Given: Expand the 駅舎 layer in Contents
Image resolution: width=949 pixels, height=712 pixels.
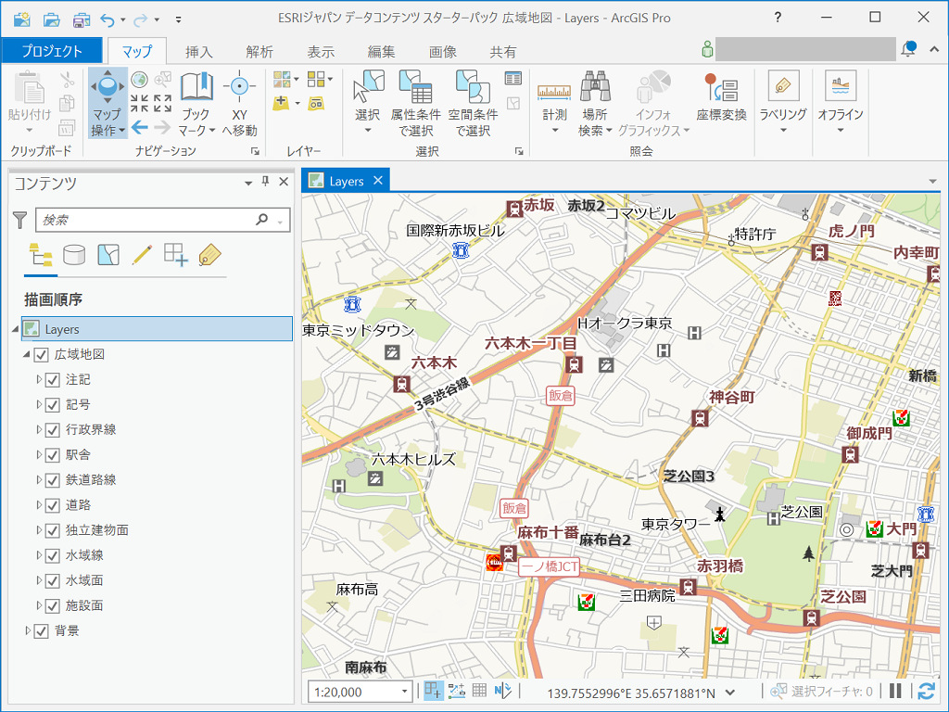Looking at the screenshot, I should [39, 455].
